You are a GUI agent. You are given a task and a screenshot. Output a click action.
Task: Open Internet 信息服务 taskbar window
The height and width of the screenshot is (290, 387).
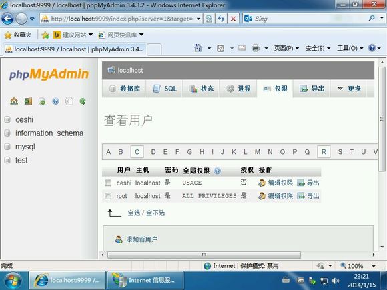point(145,281)
